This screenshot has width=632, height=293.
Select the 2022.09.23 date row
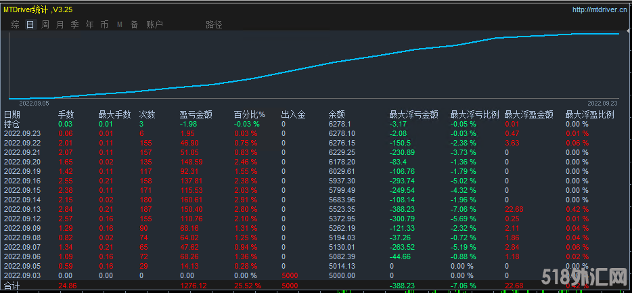(x=22, y=134)
